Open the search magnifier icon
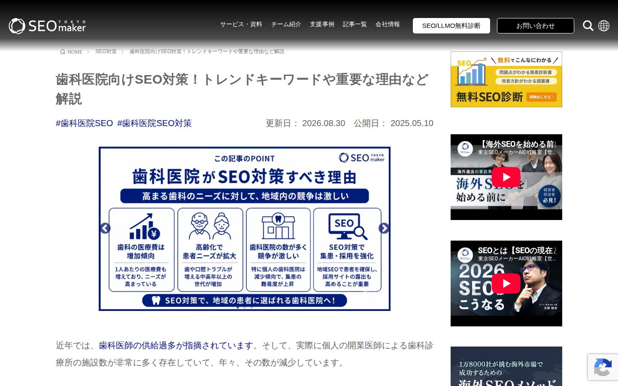 tap(588, 26)
